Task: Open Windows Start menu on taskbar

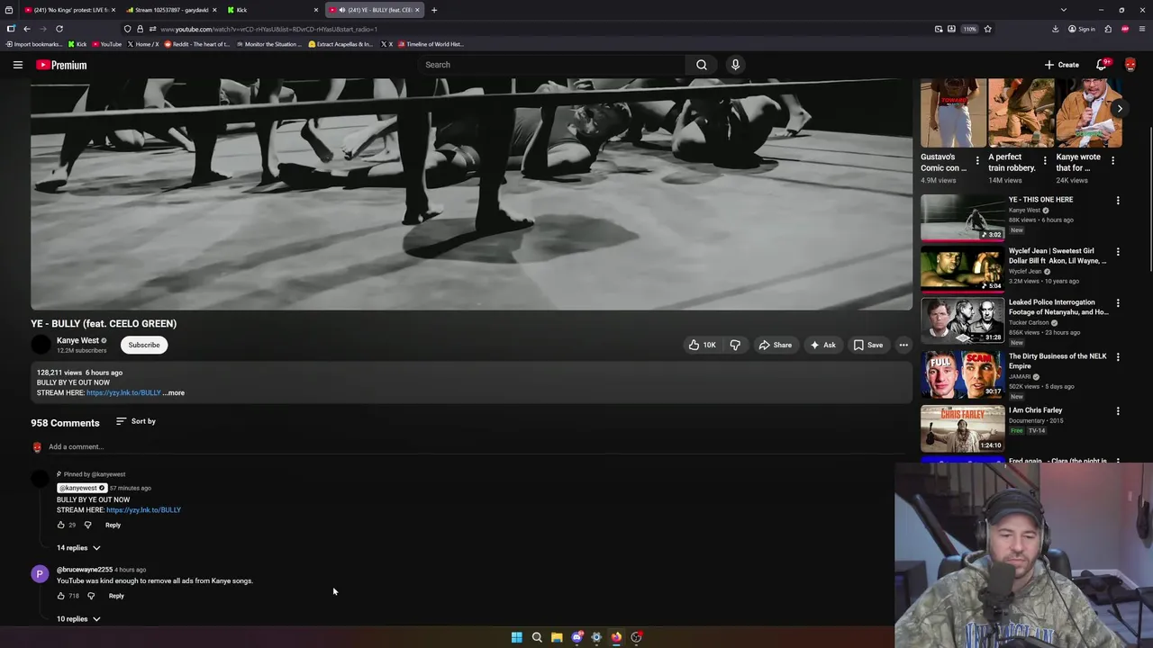Action: (517, 637)
